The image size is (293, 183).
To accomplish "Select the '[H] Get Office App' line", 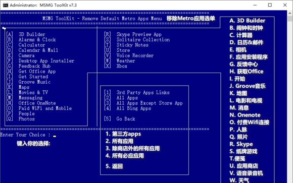I will [x=31, y=71].
